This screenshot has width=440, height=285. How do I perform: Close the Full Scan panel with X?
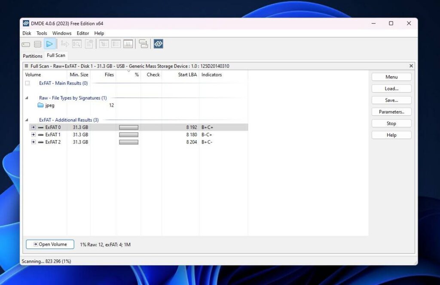click(411, 66)
